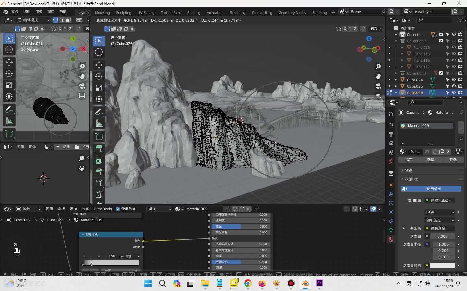Select the Cursor tool in main viewport
The width and height of the screenshot is (467, 291).
coord(99,52)
